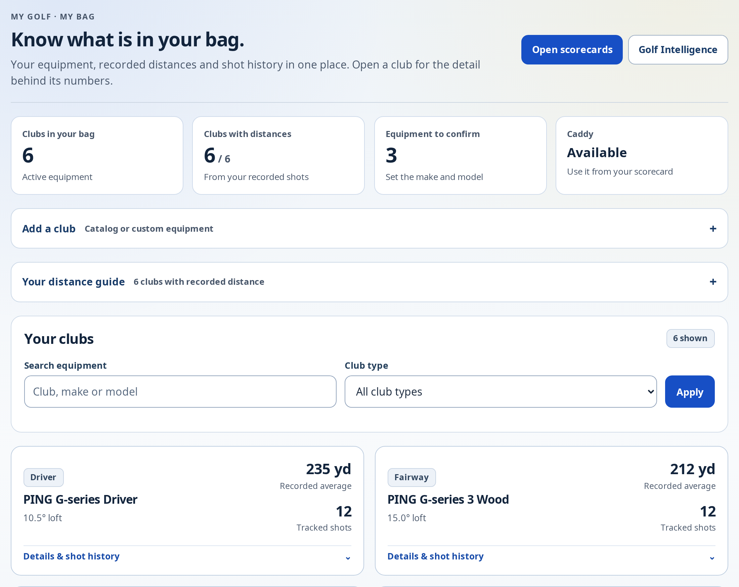
Task: Click the chevron on PING G-series 3 Wood details
Action: (x=712, y=558)
